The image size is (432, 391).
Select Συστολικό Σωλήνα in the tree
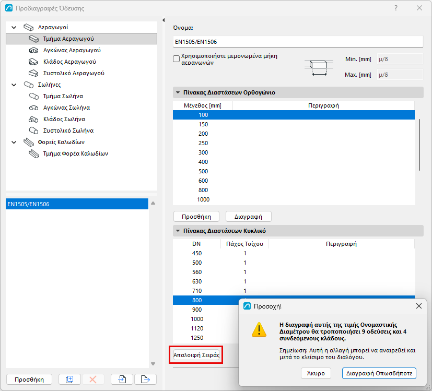(68, 131)
